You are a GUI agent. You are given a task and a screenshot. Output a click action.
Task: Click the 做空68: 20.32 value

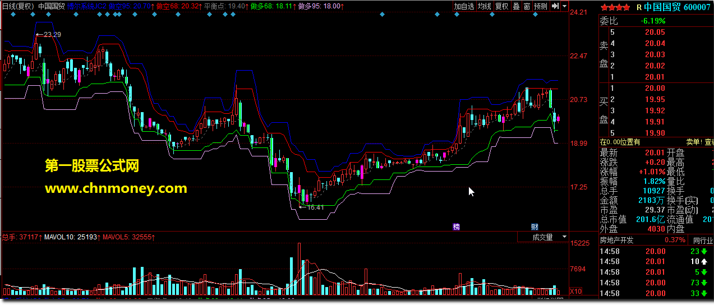179,6
